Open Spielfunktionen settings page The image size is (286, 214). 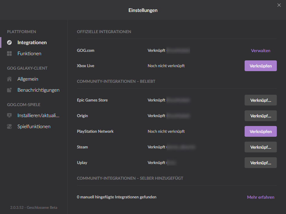(x=34, y=126)
